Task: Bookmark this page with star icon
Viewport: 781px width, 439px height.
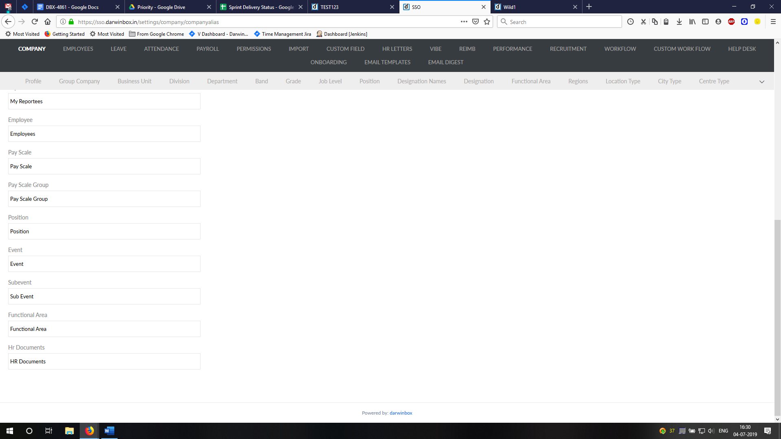Action: tap(487, 22)
